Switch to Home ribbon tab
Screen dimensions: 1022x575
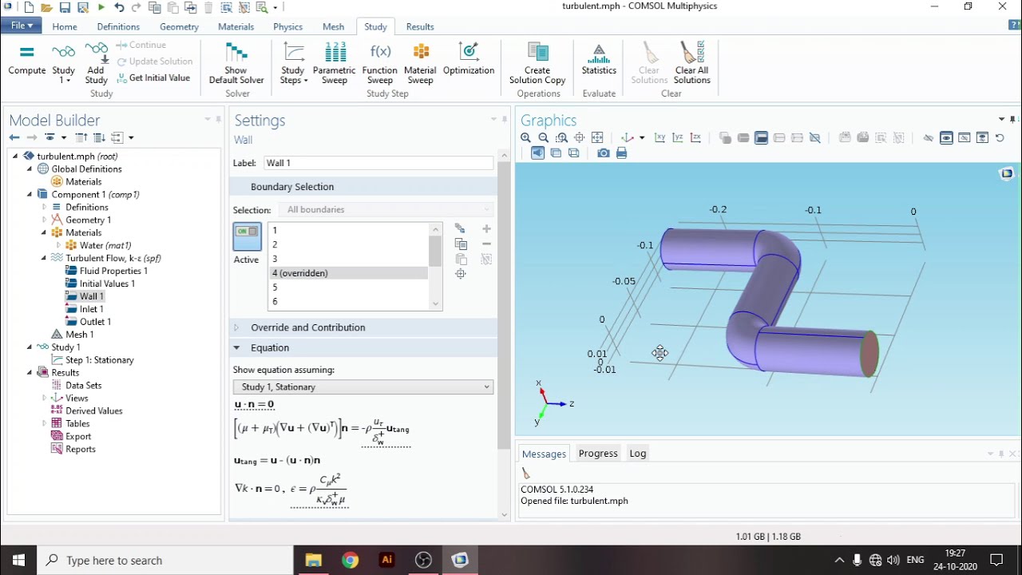point(65,26)
